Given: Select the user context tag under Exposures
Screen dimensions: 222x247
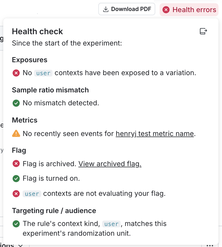Looking at the screenshot, I should click(x=43, y=73).
